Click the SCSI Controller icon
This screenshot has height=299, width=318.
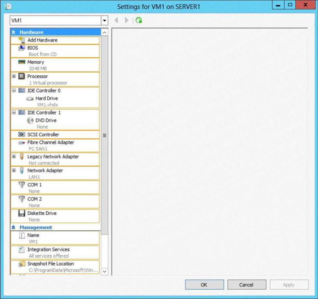(x=22, y=134)
